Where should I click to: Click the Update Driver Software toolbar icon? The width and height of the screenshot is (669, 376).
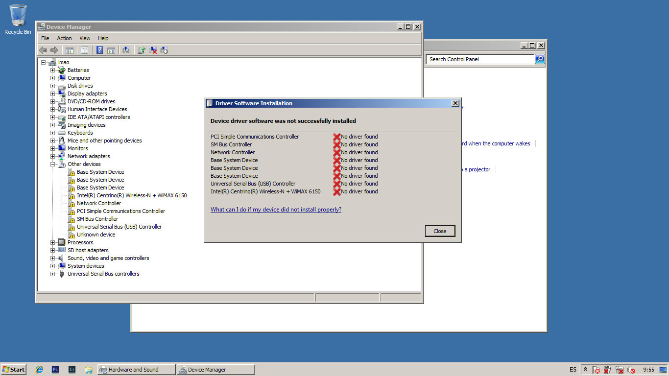[141, 50]
